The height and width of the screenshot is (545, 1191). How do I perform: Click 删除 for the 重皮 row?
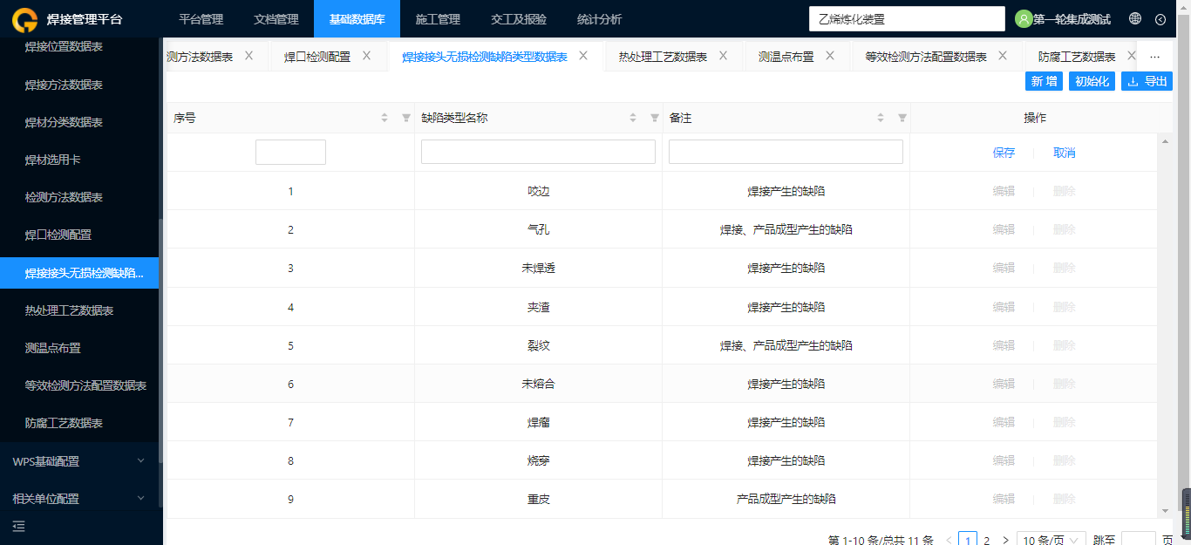coord(1065,499)
